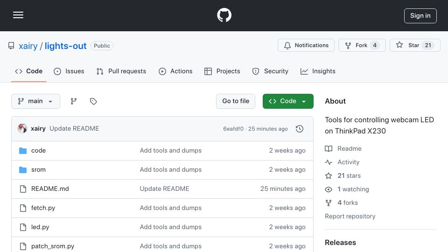Jump to the Readme link in About

[x=343, y=148]
